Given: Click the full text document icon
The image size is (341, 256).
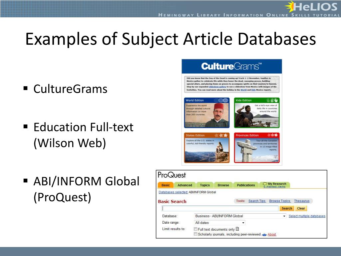Looking at the screenshot, I should pos(237,229).
